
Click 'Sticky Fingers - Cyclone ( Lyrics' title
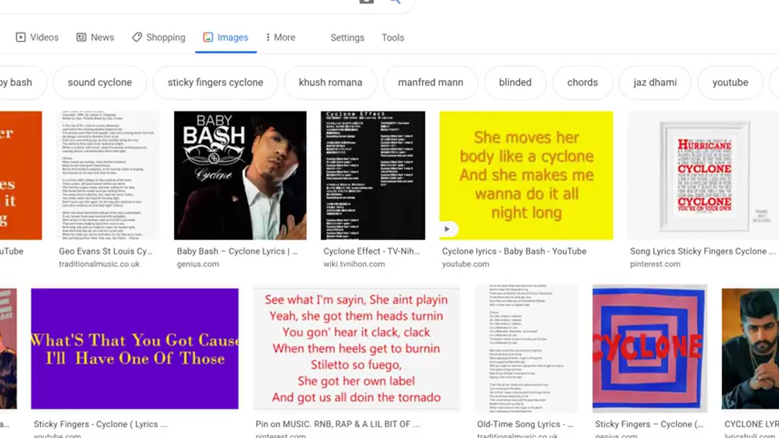pyautogui.click(x=100, y=424)
